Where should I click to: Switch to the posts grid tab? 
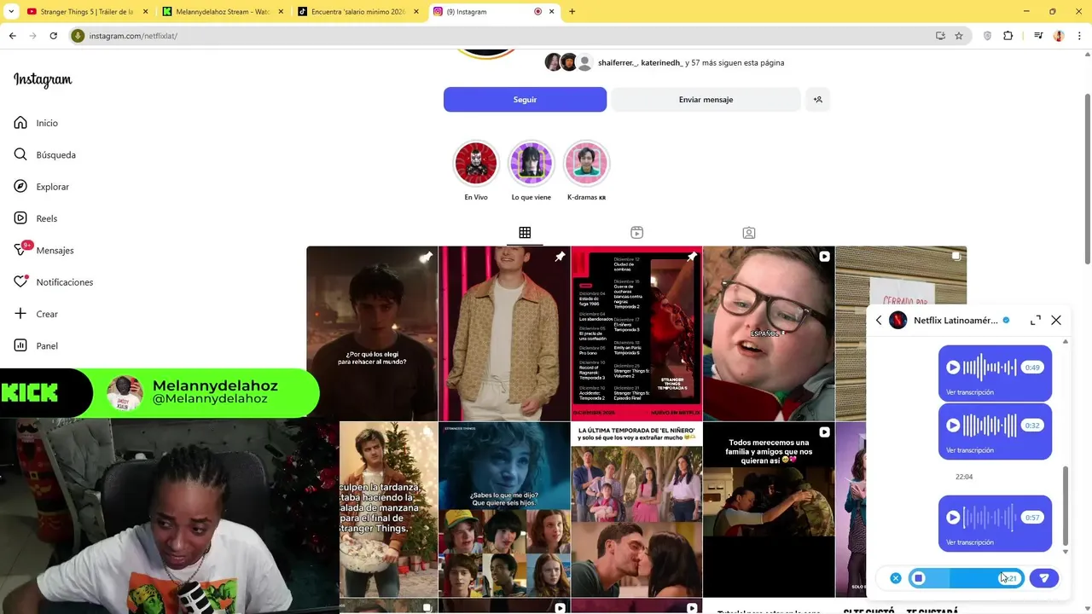pyautogui.click(x=525, y=233)
